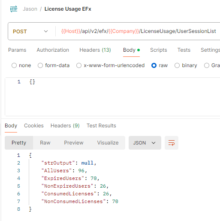Open the Params tab
This screenshot has width=220, height=221.
[x=17, y=50]
